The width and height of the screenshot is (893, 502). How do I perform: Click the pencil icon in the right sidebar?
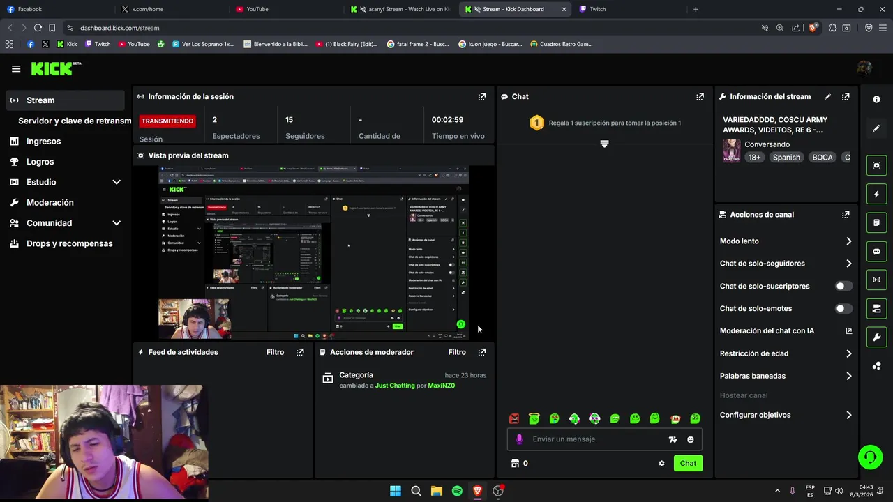876,128
